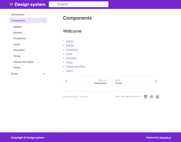Select Checks and radios in sidebar
Image resolution: width=181 pixels, height=142 pixels.
tap(23, 62)
